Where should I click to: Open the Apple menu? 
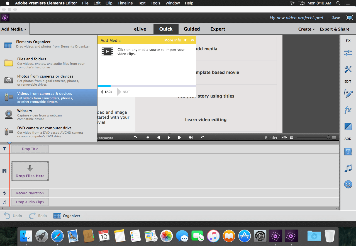tap(8, 3)
